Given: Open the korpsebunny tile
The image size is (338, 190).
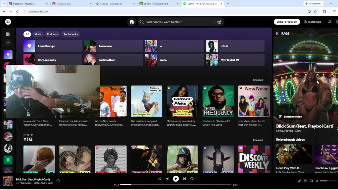Looking at the screenshot, I should pyautogui.click(x=53, y=60).
